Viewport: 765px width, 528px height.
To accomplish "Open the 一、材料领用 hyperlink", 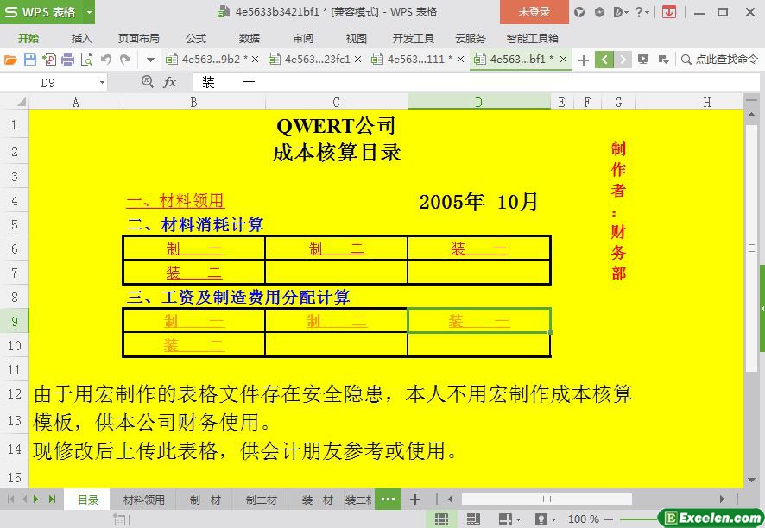I will pos(175,201).
